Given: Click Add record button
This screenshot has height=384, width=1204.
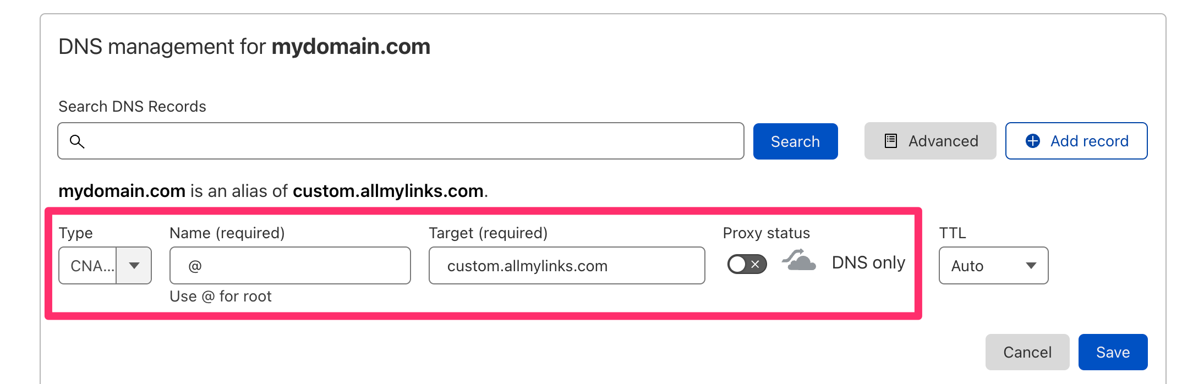Looking at the screenshot, I should 1076,141.
